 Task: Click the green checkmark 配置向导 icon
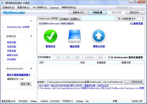[x=51, y=36]
